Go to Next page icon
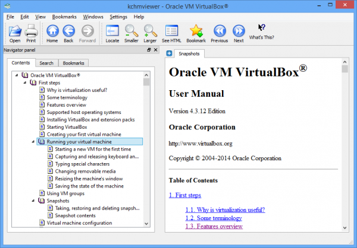The height and width of the screenshot is (248, 357). (x=239, y=34)
